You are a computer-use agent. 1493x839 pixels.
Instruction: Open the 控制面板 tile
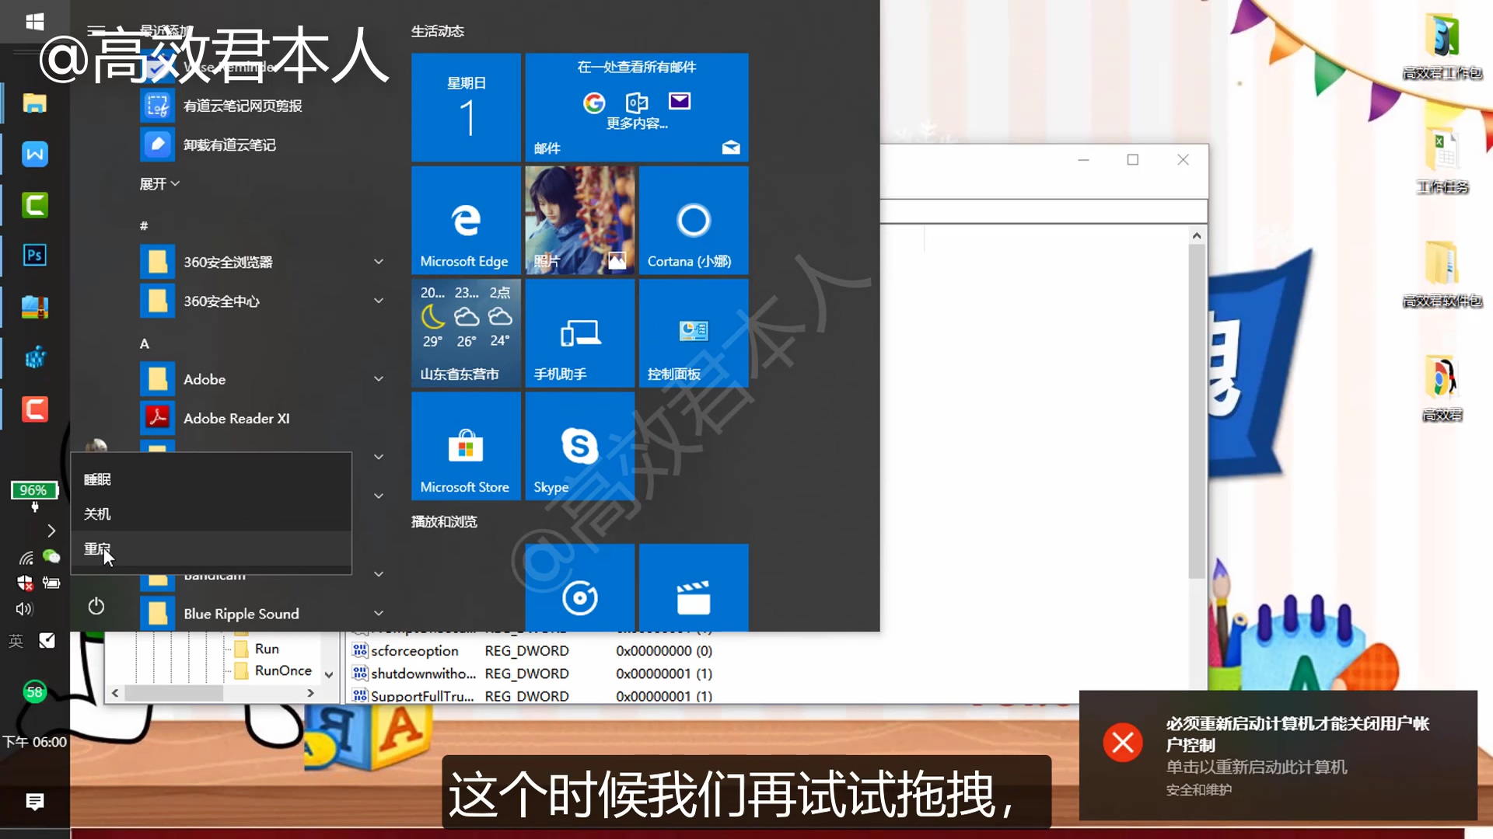pyautogui.click(x=693, y=334)
